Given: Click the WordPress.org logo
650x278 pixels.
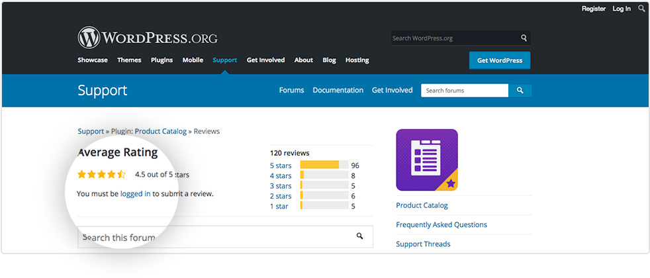Looking at the screenshot, I should pos(148,38).
